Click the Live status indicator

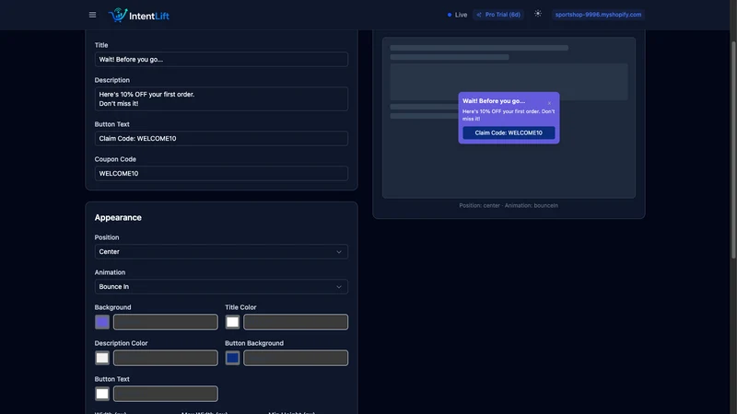click(x=457, y=15)
